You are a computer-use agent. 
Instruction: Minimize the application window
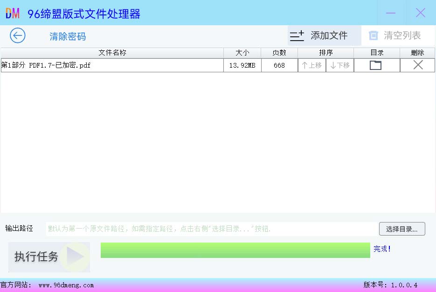391,13
